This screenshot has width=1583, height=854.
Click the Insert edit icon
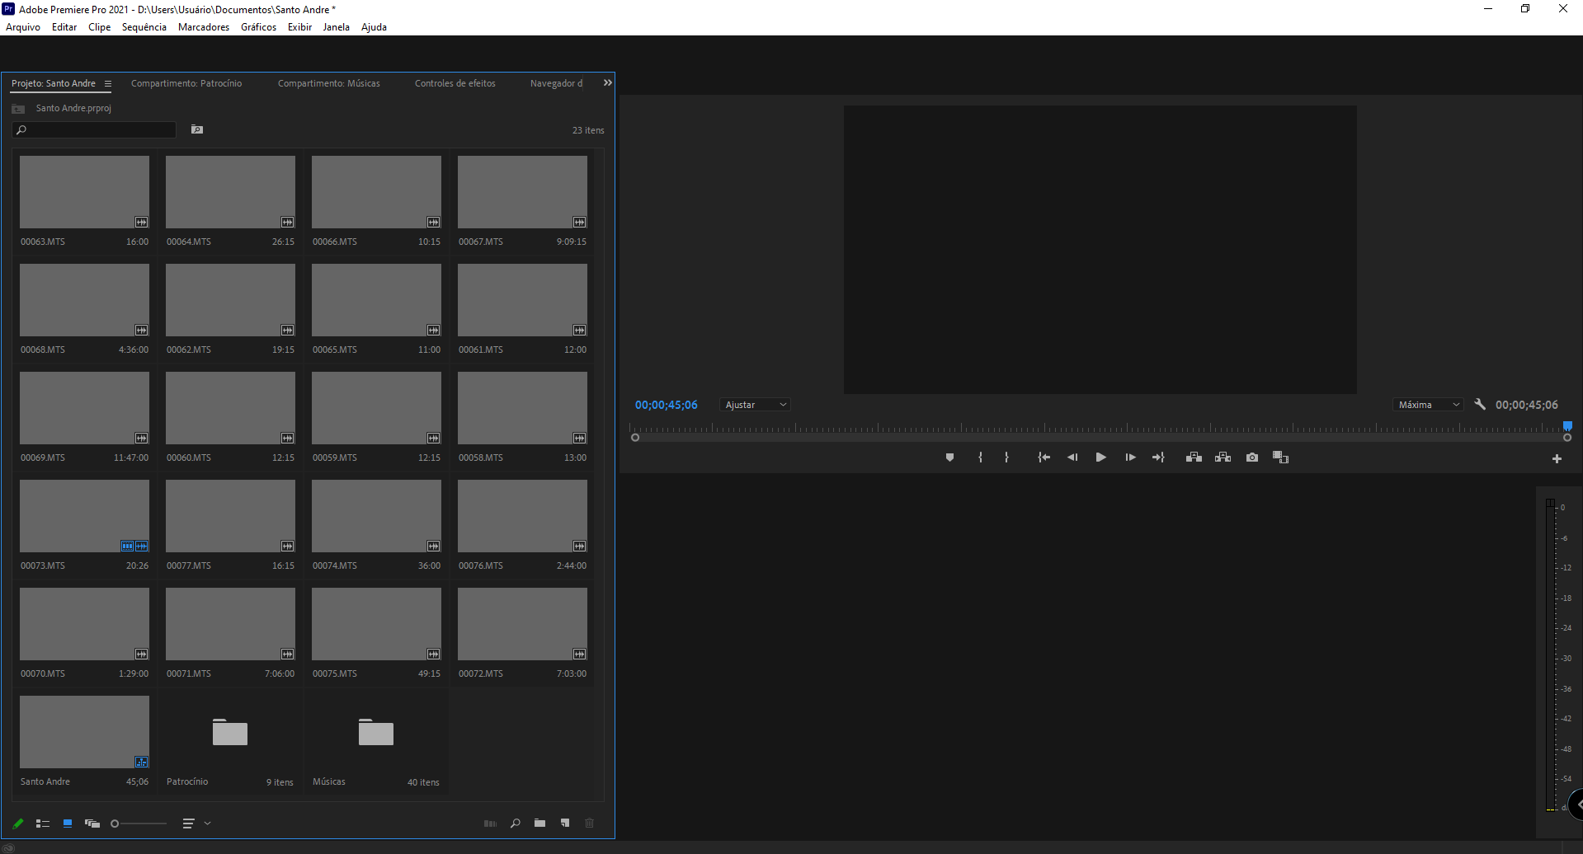pyautogui.click(x=1194, y=457)
